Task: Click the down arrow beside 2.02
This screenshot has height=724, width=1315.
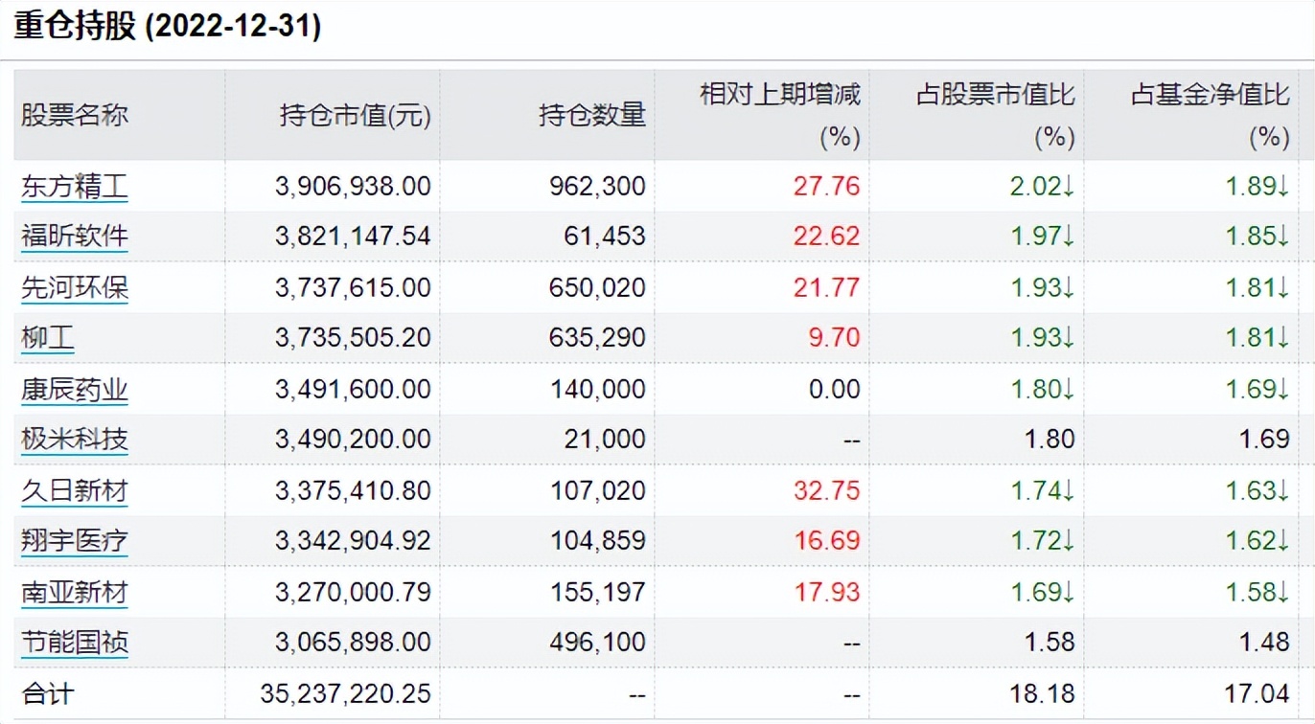Action: (1070, 187)
